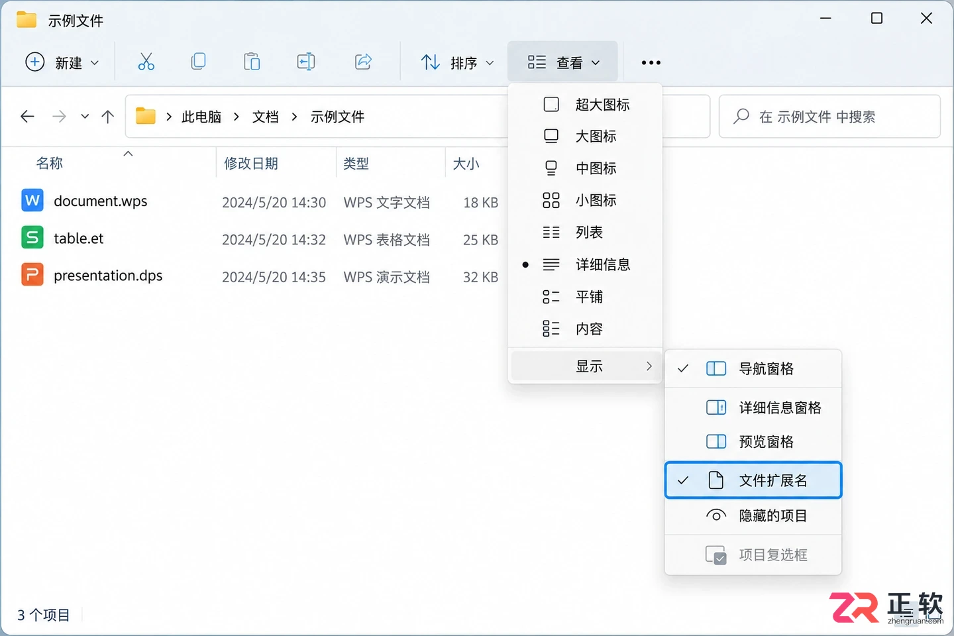Screen dimensions: 954x636
Task: Select 列表 view
Action: pos(586,232)
